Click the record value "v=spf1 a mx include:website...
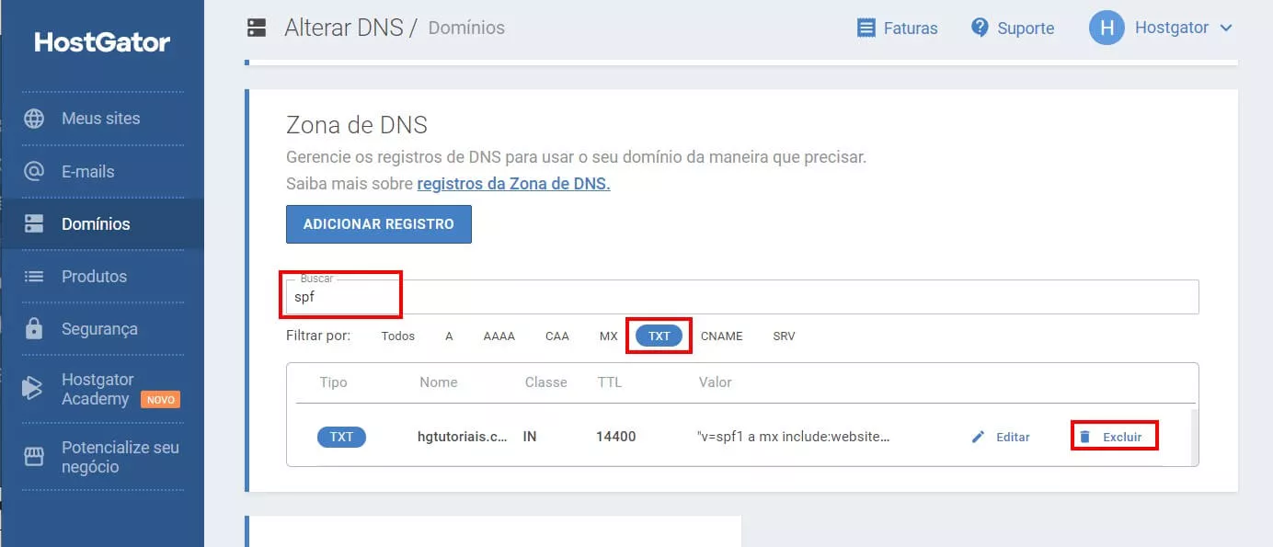1273x547 pixels. click(795, 437)
